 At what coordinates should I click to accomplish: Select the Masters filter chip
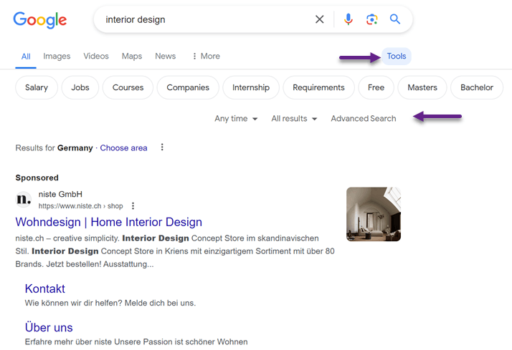coord(422,87)
